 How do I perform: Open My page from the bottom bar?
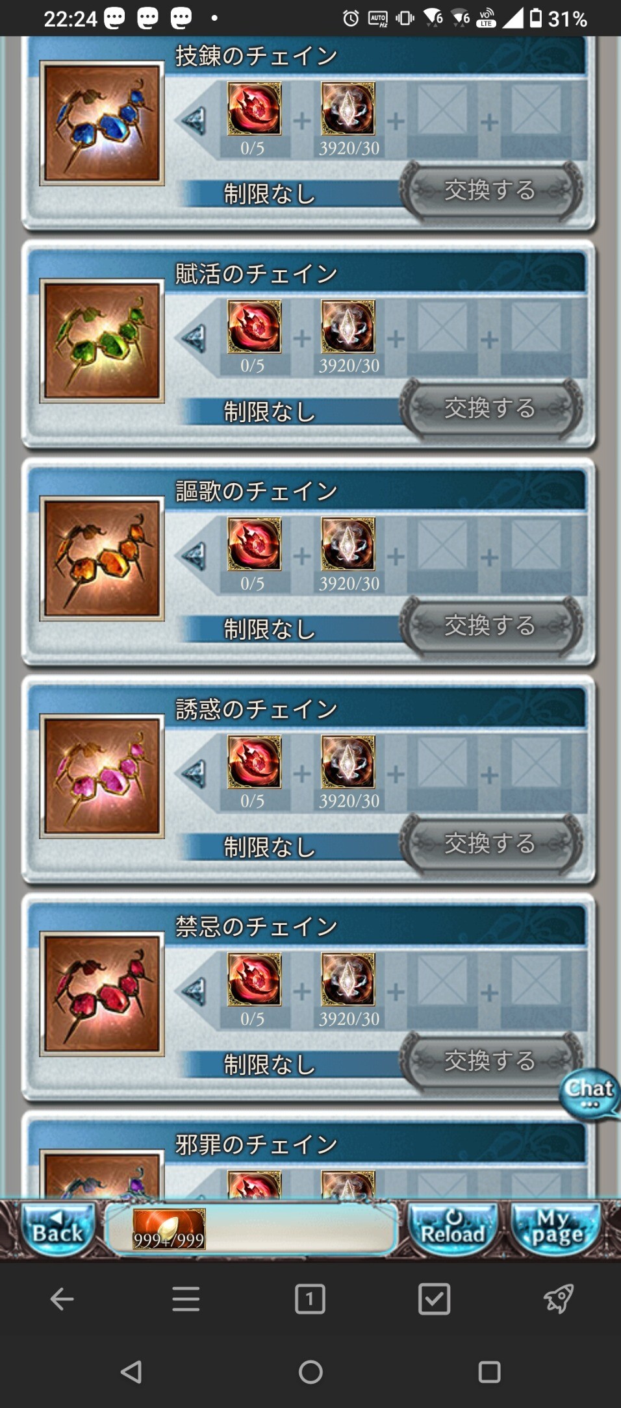[x=556, y=1229]
